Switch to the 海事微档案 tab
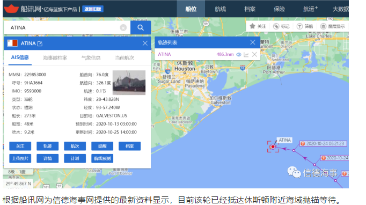This screenshot has height=205, width=366. [x=55, y=57]
